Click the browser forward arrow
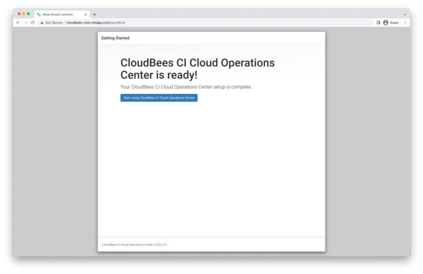This screenshot has width=423, height=274. pos(25,22)
